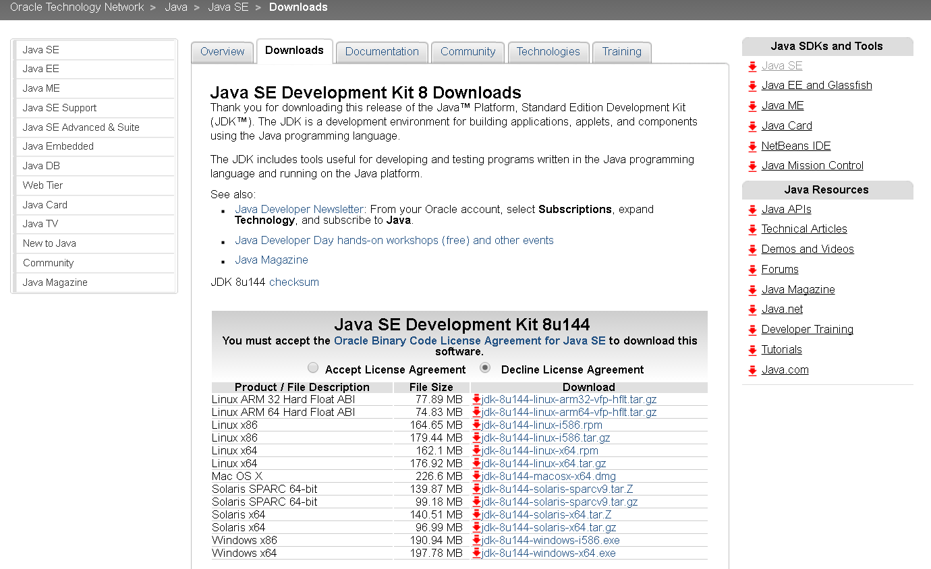Switch to the Training tab
The height and width of the screenshot is (569, 931).
click(x=622, y=52)
